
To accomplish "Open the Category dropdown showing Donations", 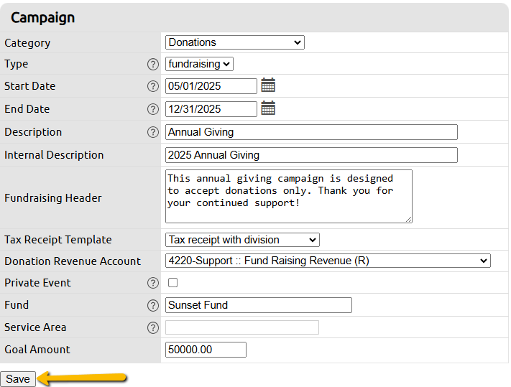I will pyautogui.click(x=234, y=42).
